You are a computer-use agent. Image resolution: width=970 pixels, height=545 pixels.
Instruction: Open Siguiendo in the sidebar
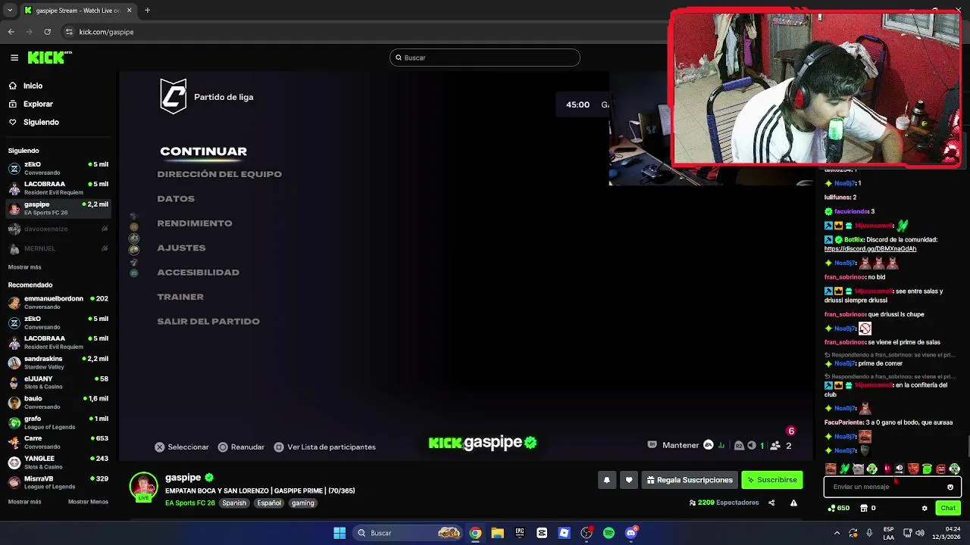coord(41,122)
